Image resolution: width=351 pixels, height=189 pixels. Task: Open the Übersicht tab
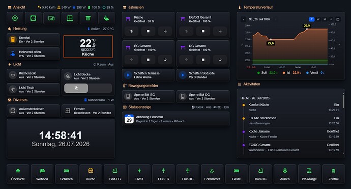[x=18, y=174]
